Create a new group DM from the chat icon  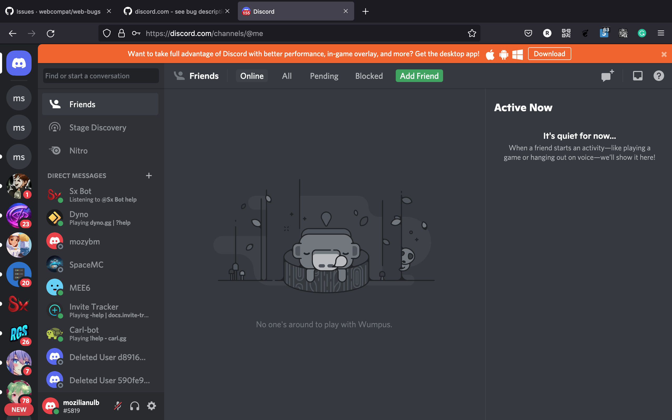(x=607, y=75)
